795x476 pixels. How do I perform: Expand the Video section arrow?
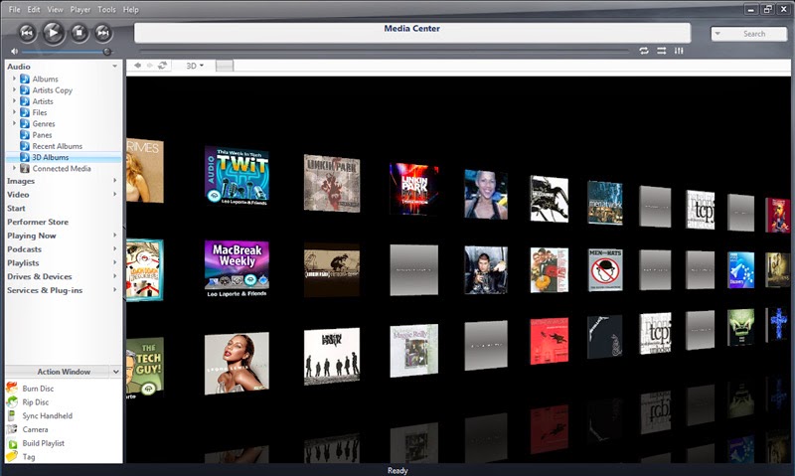pyautogui.click(x=115, y=194)
